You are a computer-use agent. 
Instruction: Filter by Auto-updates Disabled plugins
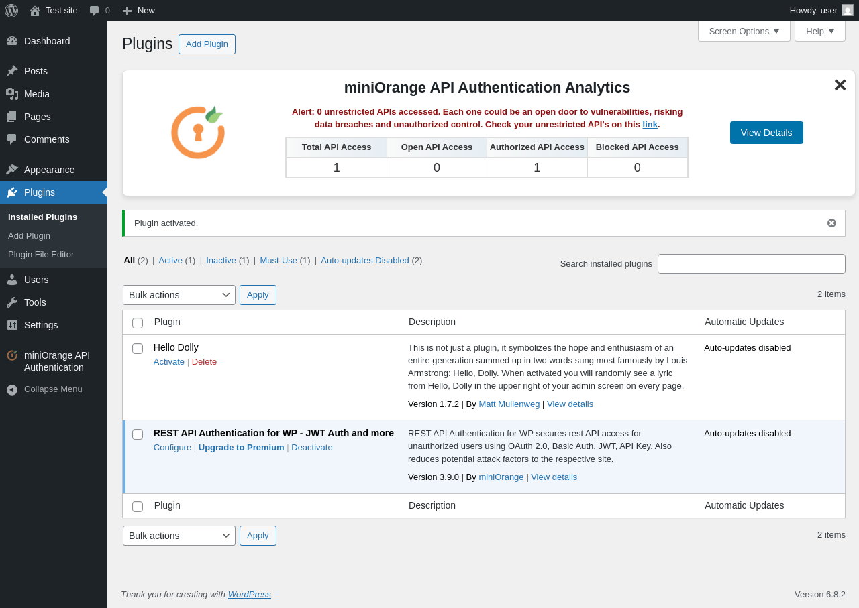tap(365, 260)
